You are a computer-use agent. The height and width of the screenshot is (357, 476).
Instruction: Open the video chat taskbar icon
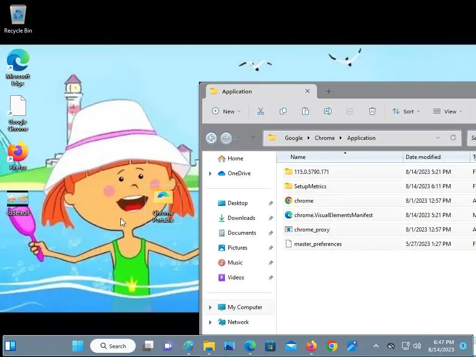(x=168, y=346)
